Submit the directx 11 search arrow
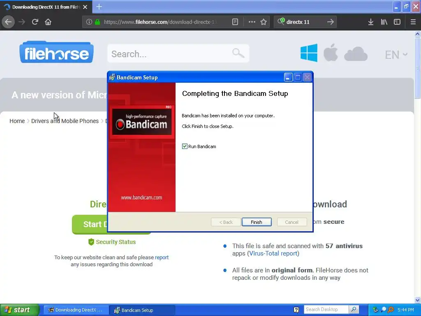421x316 pixels. pyautogui.click(x=331, y=22)
